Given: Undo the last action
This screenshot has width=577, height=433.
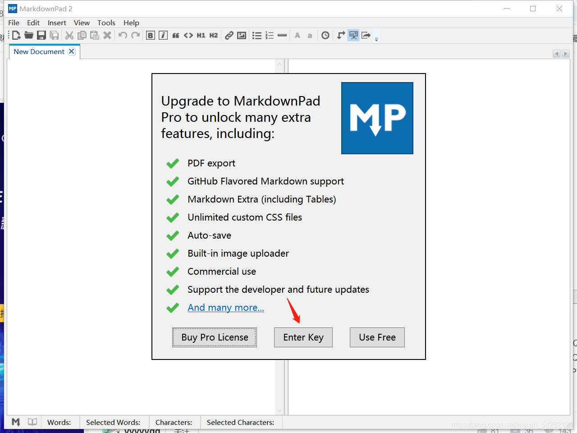Looking at the screenshot, I should (x=123, y=35).
